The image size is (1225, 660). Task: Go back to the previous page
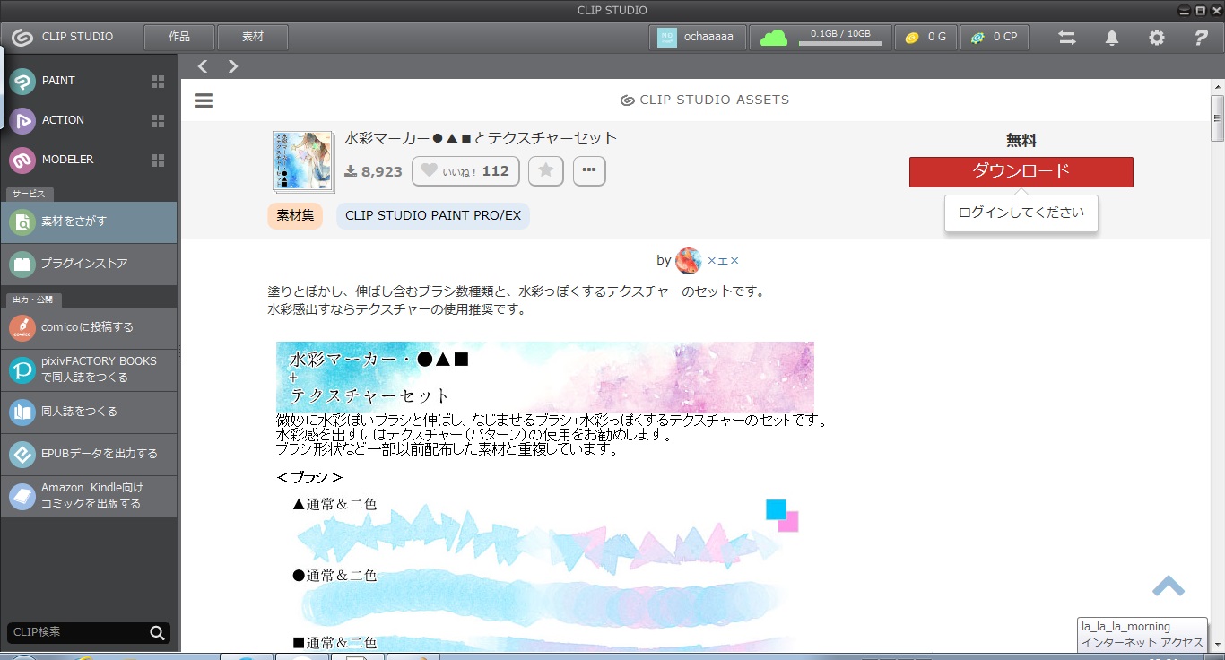[203, 66]
